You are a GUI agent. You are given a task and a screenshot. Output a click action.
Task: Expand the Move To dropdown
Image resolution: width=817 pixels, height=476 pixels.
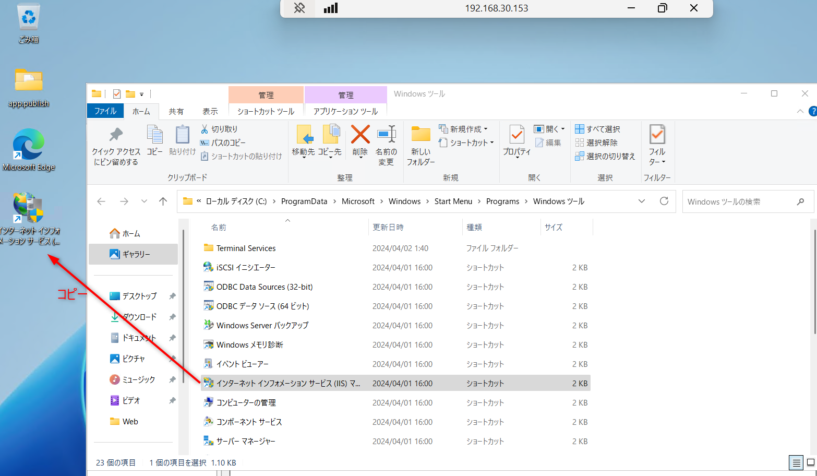click(304, 157)
